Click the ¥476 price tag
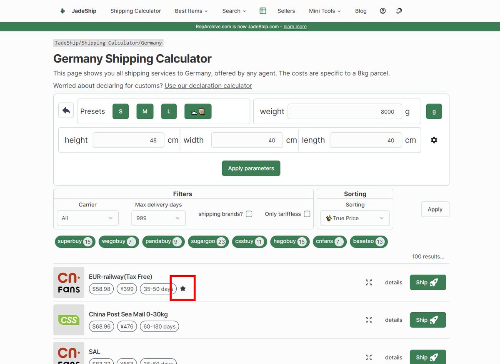 click(x=127, y=326)
